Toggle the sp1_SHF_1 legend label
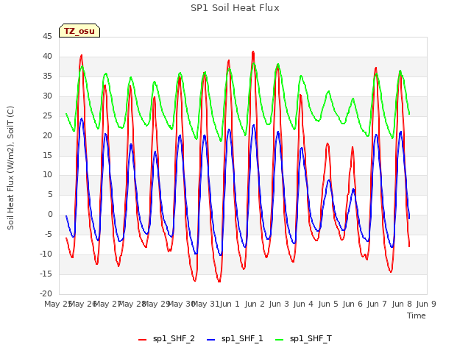471x353 pixels. coord(242,338)
